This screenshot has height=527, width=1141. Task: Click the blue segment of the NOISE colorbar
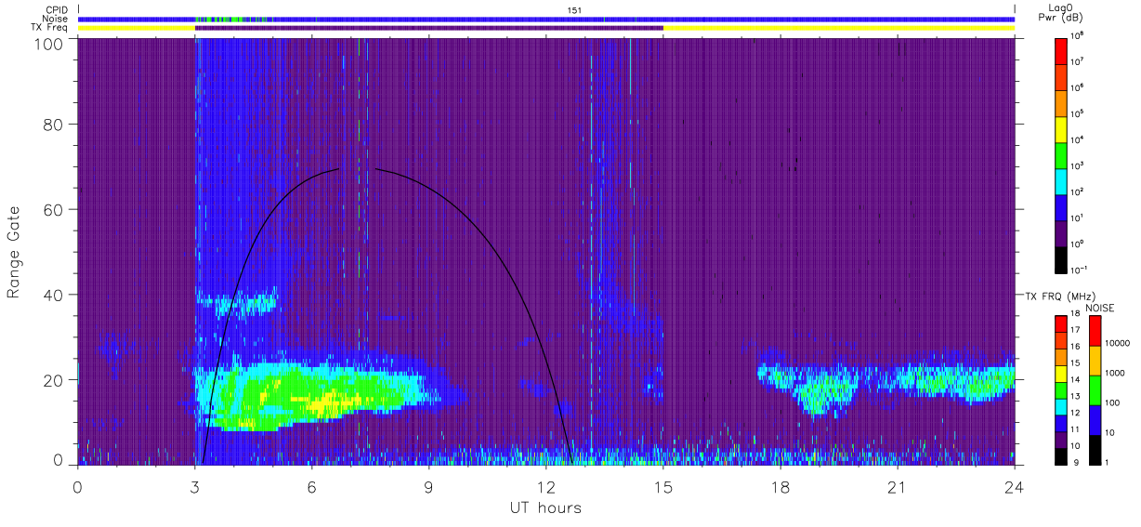(x=1095, y=419)
